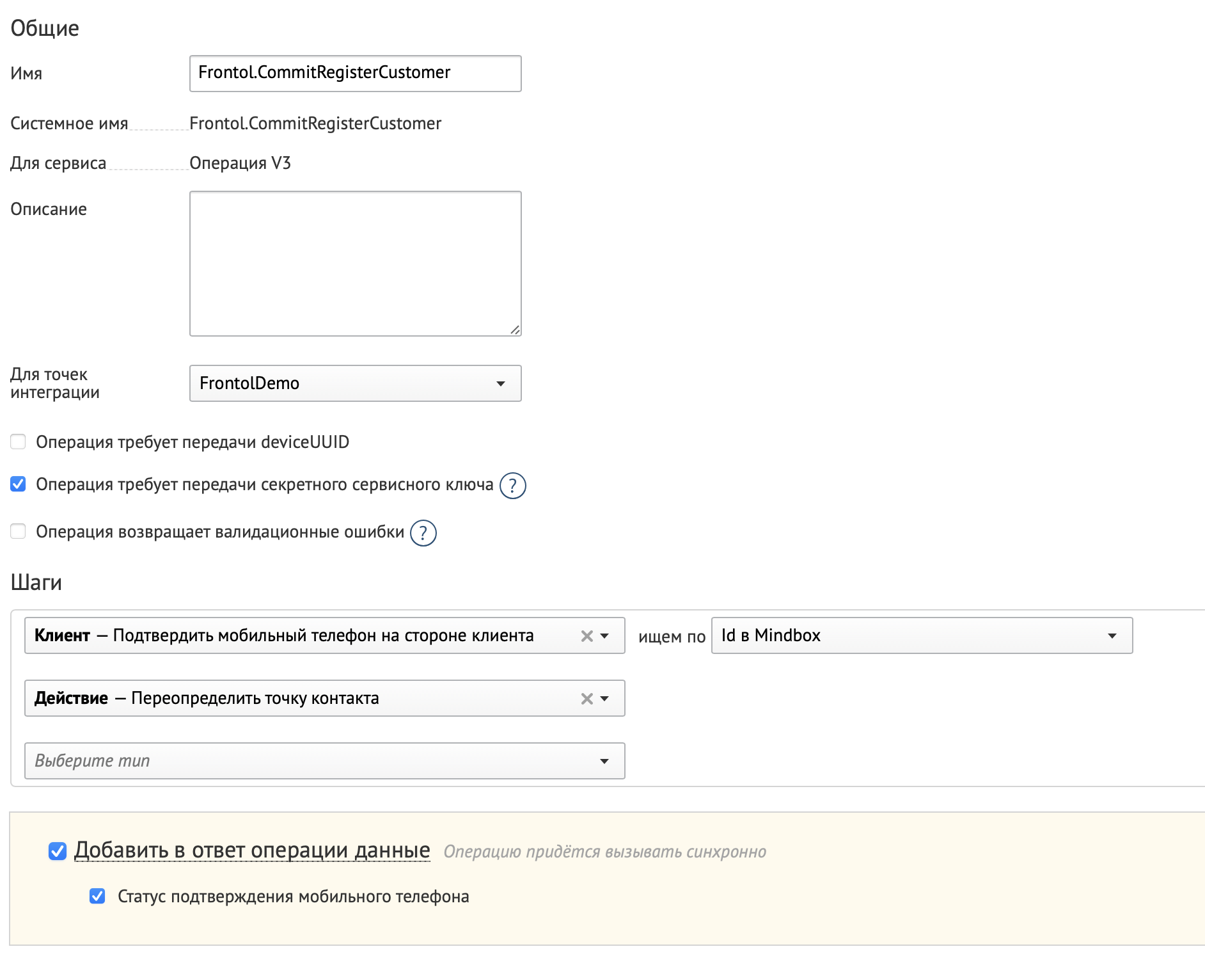Click 'Операцию придётся вызывать синхронно' hint

(605, 852)
